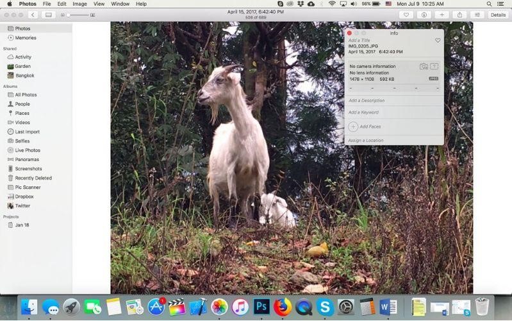
Task: Open the Window menu
Action: coord(120,4)
